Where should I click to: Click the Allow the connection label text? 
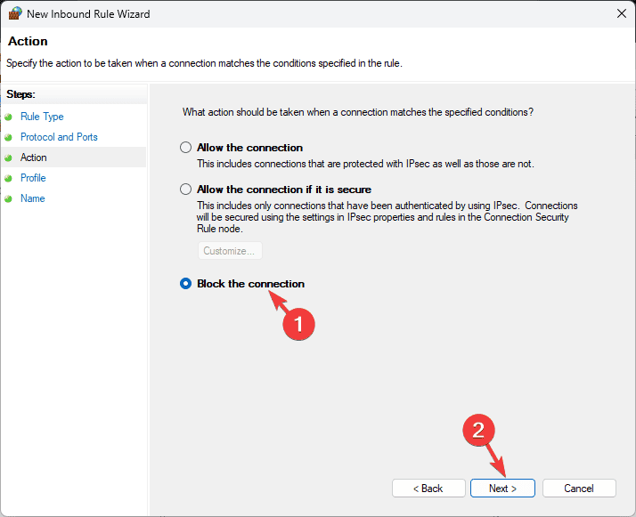pos(249,148)
